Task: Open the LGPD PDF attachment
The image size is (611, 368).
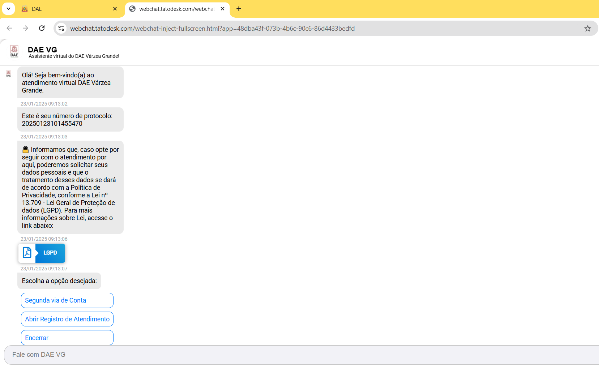Action: pos(42,253)
